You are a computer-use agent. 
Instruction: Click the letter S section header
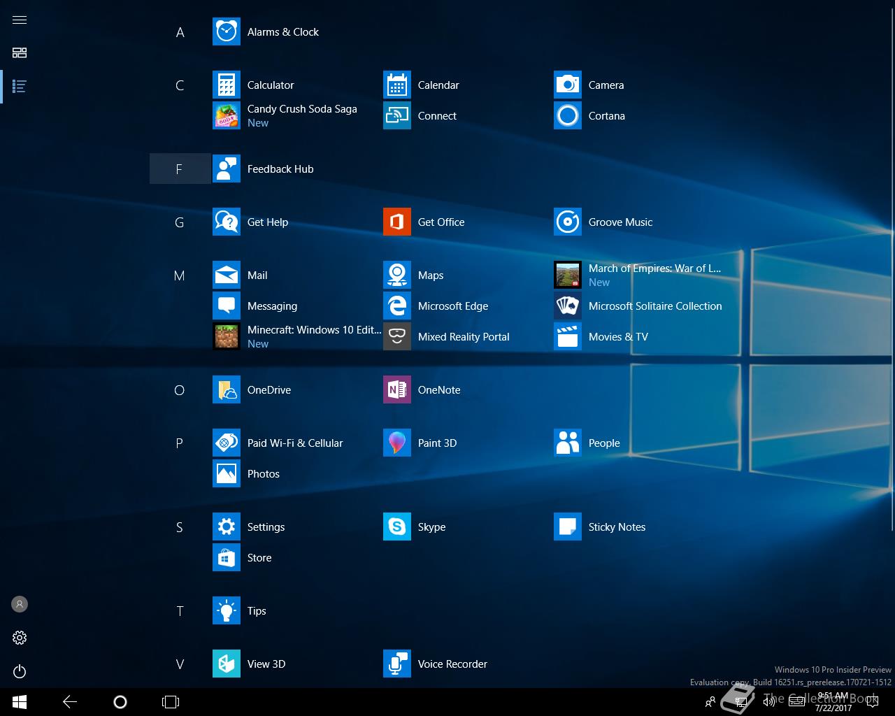(x=180, y=527)
